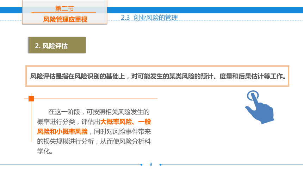Select the '2. 风险评估' heading box
The height and width of the screenshot is (170, 303).
(x=57, y=45)
